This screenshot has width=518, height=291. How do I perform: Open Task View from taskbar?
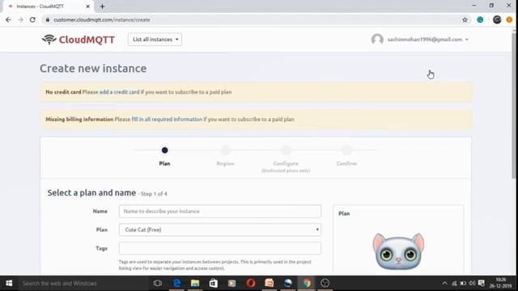158,283
